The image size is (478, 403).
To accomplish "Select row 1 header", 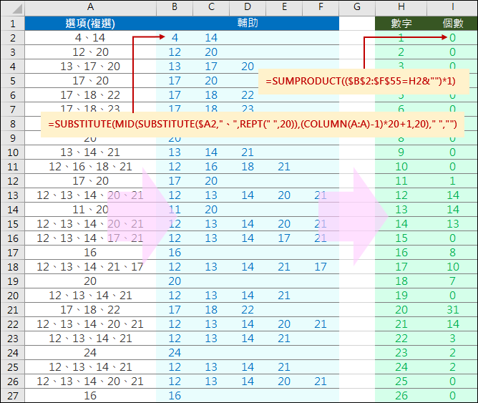I will [12, 24].
